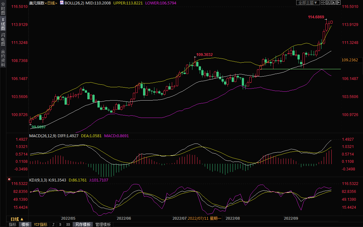This screenshot has height=227, width=363.
Task: Toggle the B button in bottom bar
Action: pos(60,224)
